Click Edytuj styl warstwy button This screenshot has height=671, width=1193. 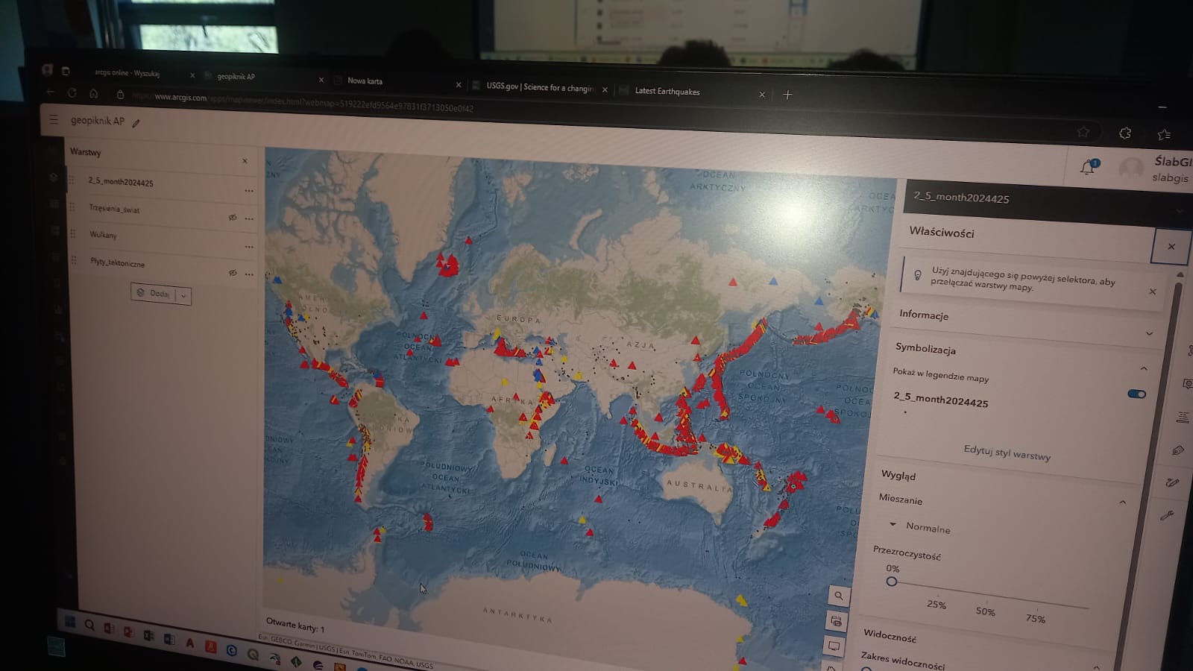point(1007,452)
